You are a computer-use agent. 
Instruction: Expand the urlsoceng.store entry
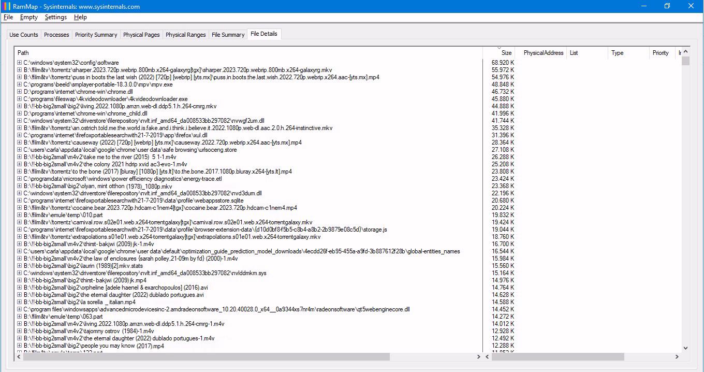[20, 150]
